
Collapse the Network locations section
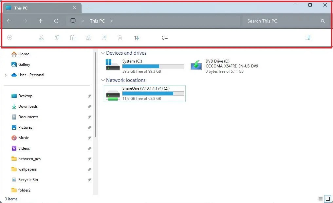pos(103,80)
